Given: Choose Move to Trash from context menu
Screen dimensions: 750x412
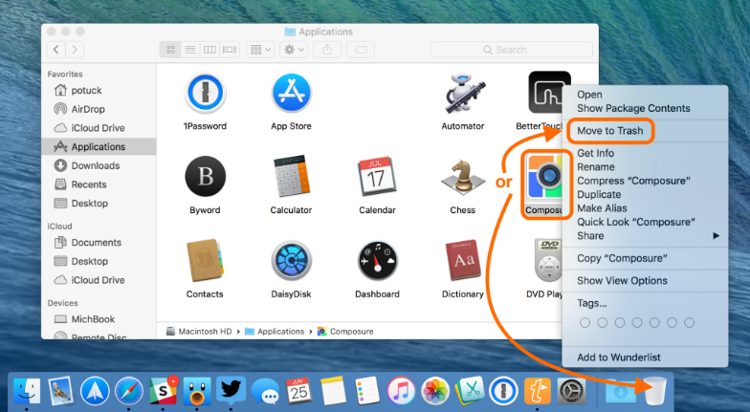Looking at the screenshot, I should click(x=610, y=130).
